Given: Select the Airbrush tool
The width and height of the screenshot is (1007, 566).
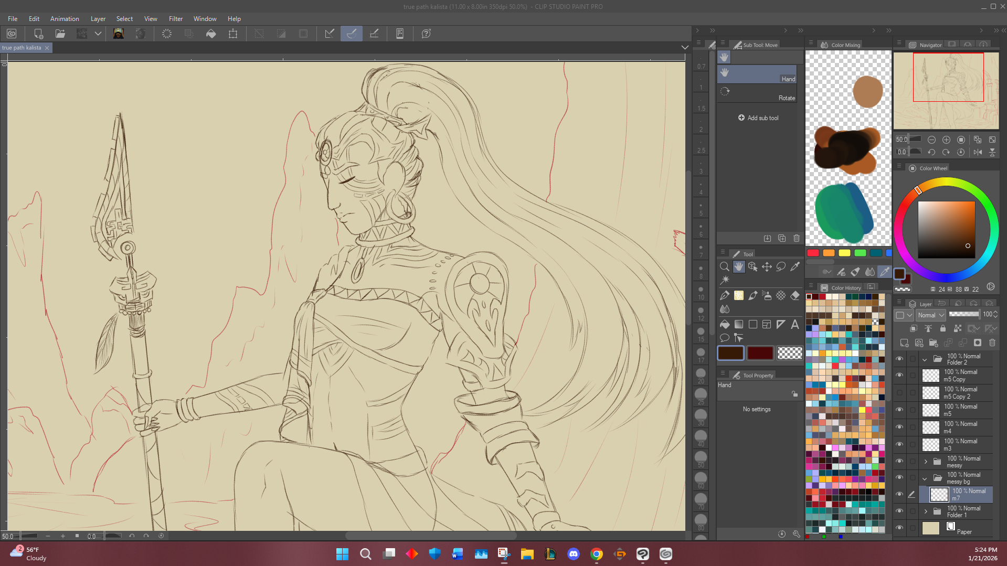Looking at the screenshot, I should (x=767, y=296).
